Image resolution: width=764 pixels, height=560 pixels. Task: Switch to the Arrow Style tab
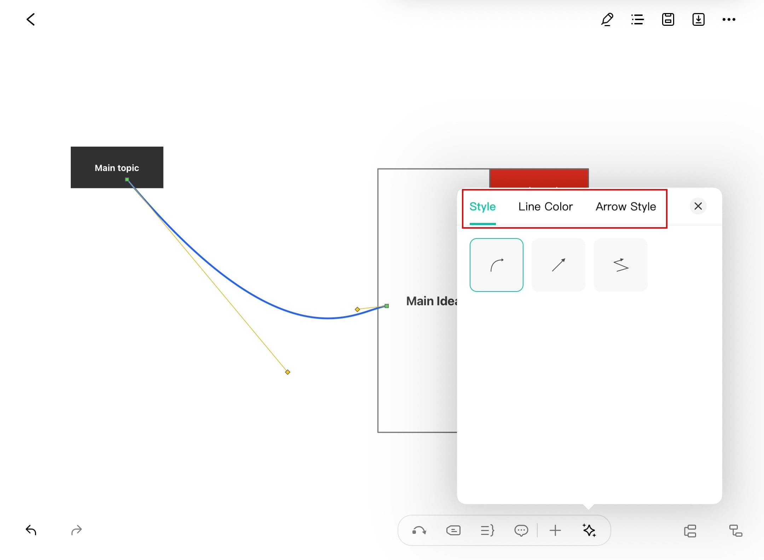click(626, 206)
